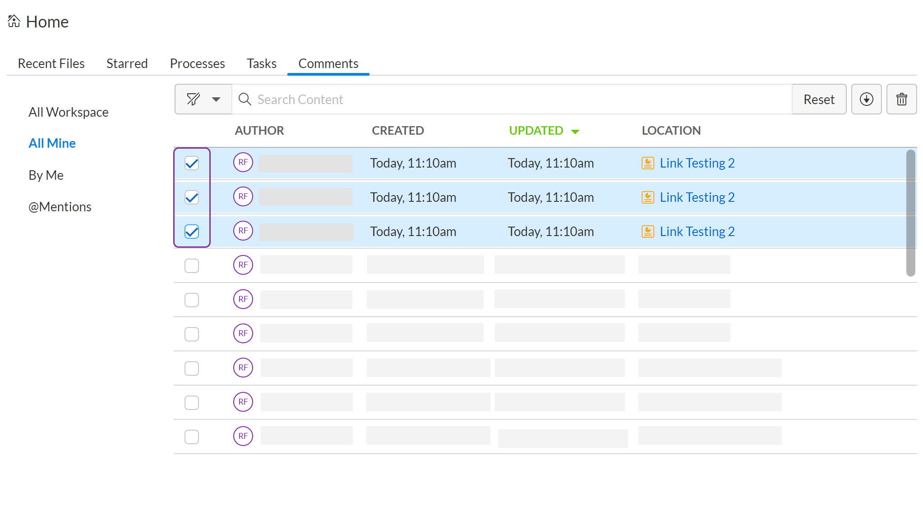The image size is (923, 514).
Task: Sort by AUTHOR column header
Action: click(259, 131)
